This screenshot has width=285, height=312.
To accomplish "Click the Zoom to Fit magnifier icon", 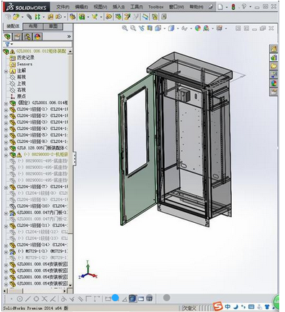I will (125, 28).
